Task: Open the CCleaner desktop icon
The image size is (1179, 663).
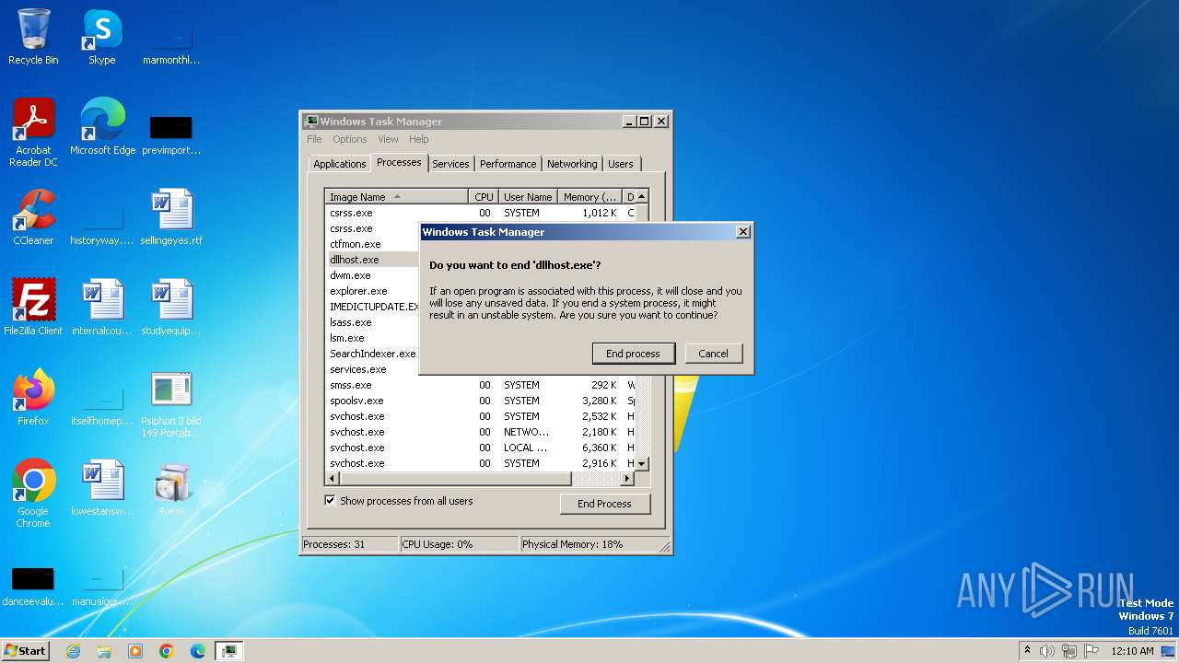Action: click(x=33, y=216)
